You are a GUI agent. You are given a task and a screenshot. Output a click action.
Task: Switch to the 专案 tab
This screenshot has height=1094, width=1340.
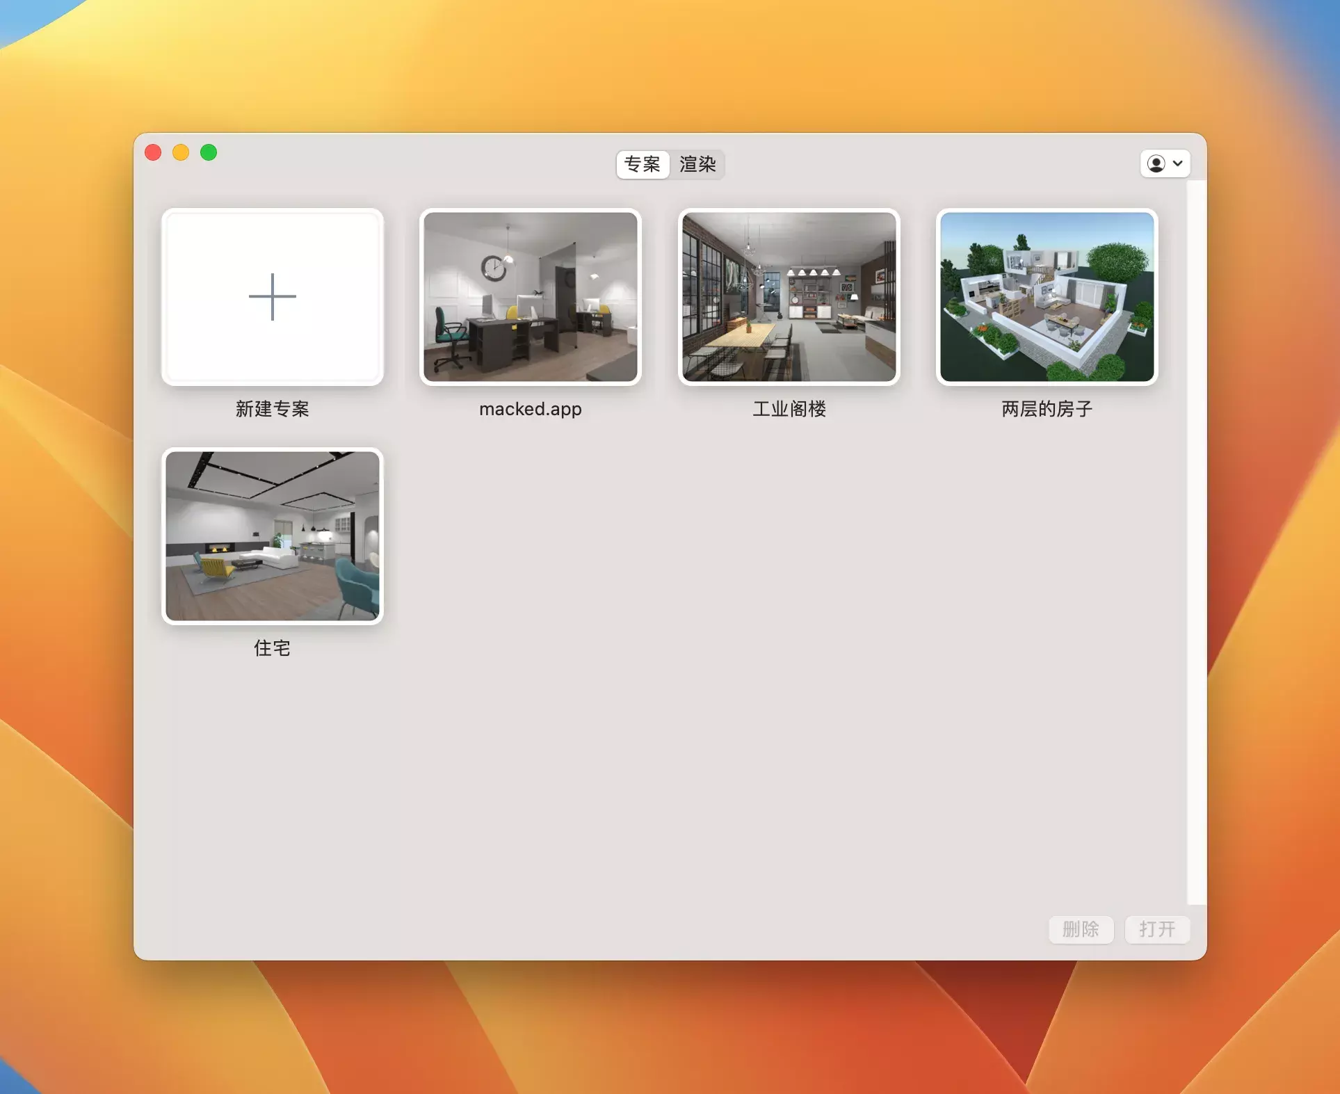642,164
